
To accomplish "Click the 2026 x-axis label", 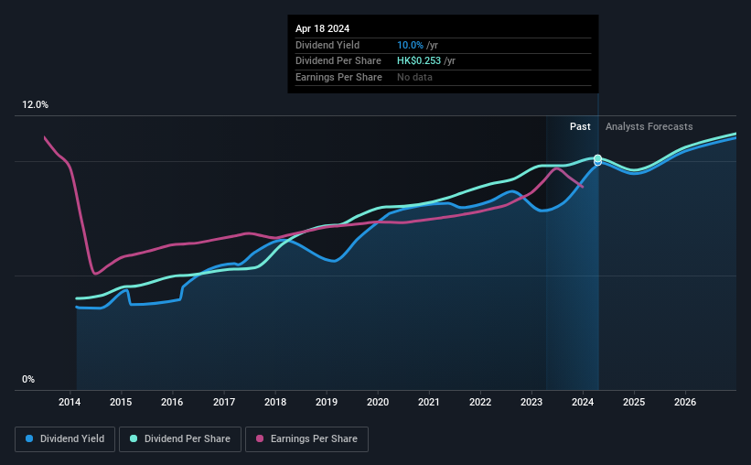I will point(685,402).
